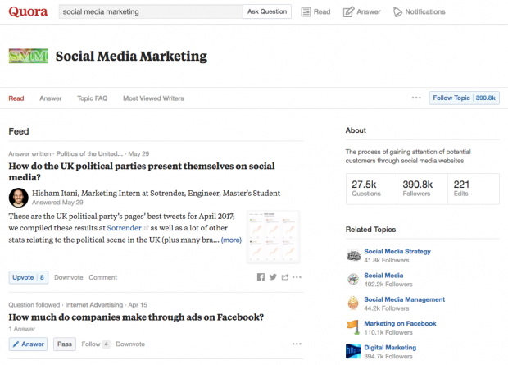Screen dimensions: 508x365
Task: Open the Social Media Management related topic
Action: click(404, 299)
